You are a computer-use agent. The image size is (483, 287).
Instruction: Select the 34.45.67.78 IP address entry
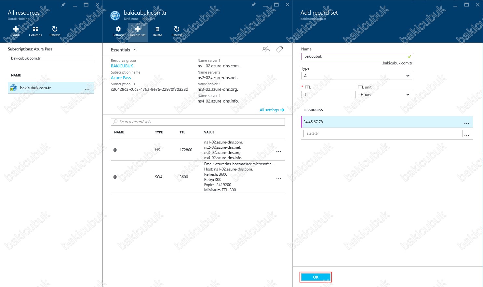click(x=387, y=122)
